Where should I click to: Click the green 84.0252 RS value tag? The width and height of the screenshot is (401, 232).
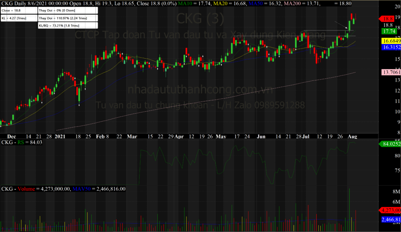[x=390, y=145]
